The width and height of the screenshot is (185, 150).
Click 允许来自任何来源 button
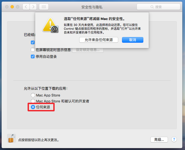tap(99, 40)
